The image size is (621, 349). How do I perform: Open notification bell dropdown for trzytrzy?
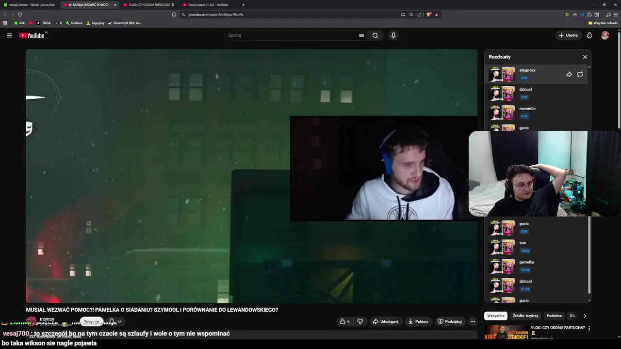pyautogui.click(x=115, y=321)
